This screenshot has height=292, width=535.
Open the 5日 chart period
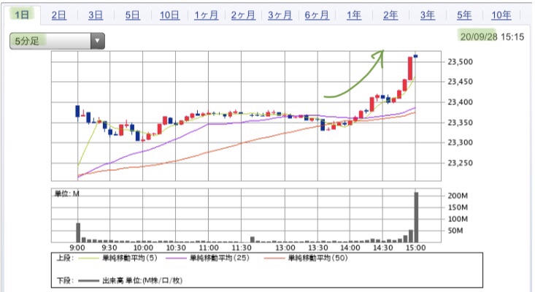pos(132,15)
